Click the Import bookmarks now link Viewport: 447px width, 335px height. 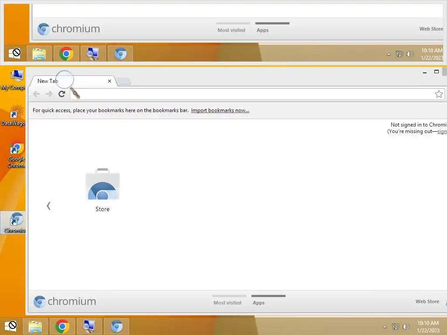tap(220, 110)
